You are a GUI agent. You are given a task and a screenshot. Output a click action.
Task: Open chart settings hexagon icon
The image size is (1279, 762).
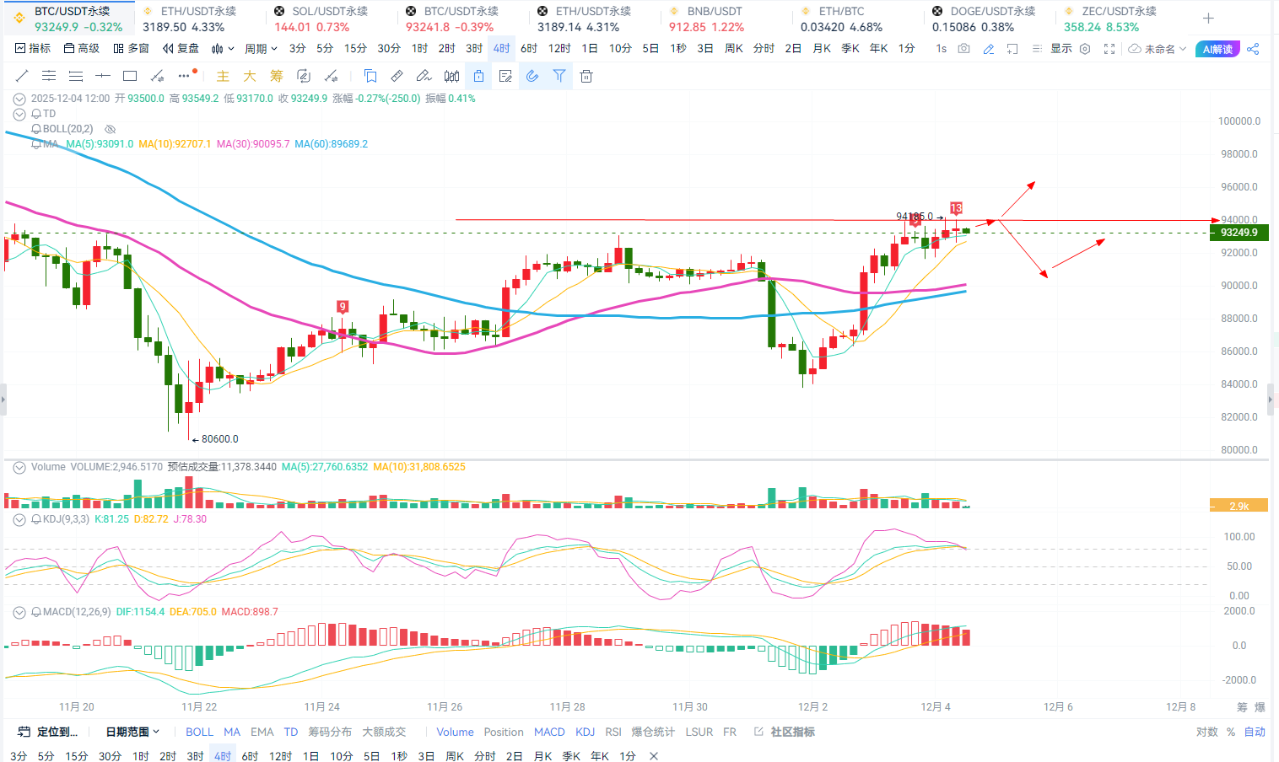[x=1086, y=49]
